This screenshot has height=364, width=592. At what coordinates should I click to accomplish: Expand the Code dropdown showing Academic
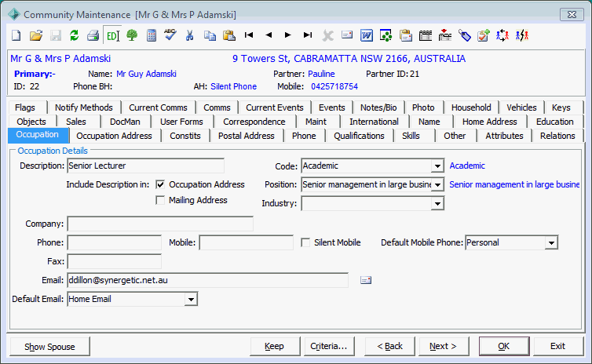[x=437, y=166]
